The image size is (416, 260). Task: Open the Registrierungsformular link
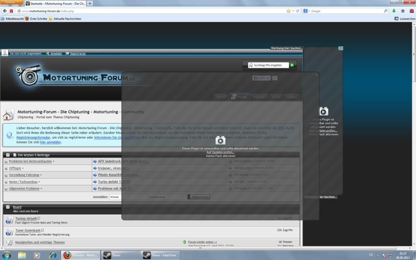33,137
